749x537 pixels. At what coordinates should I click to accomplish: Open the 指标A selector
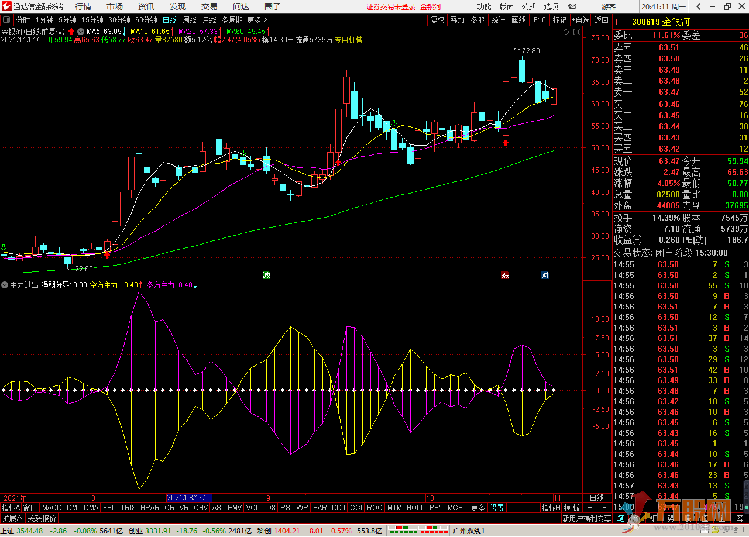point(11,508)
